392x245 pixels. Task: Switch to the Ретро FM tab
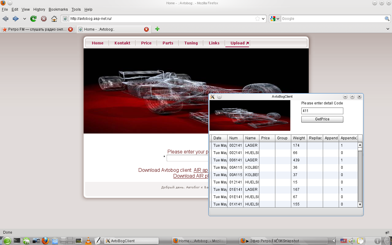click(x=38, y=29)
